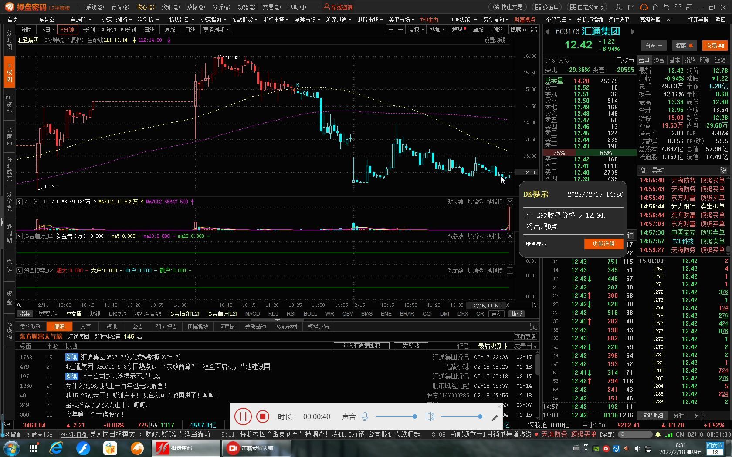Open the 核心(C) menu
This screenshot has height=457, width=732.
tap(145, 7)
